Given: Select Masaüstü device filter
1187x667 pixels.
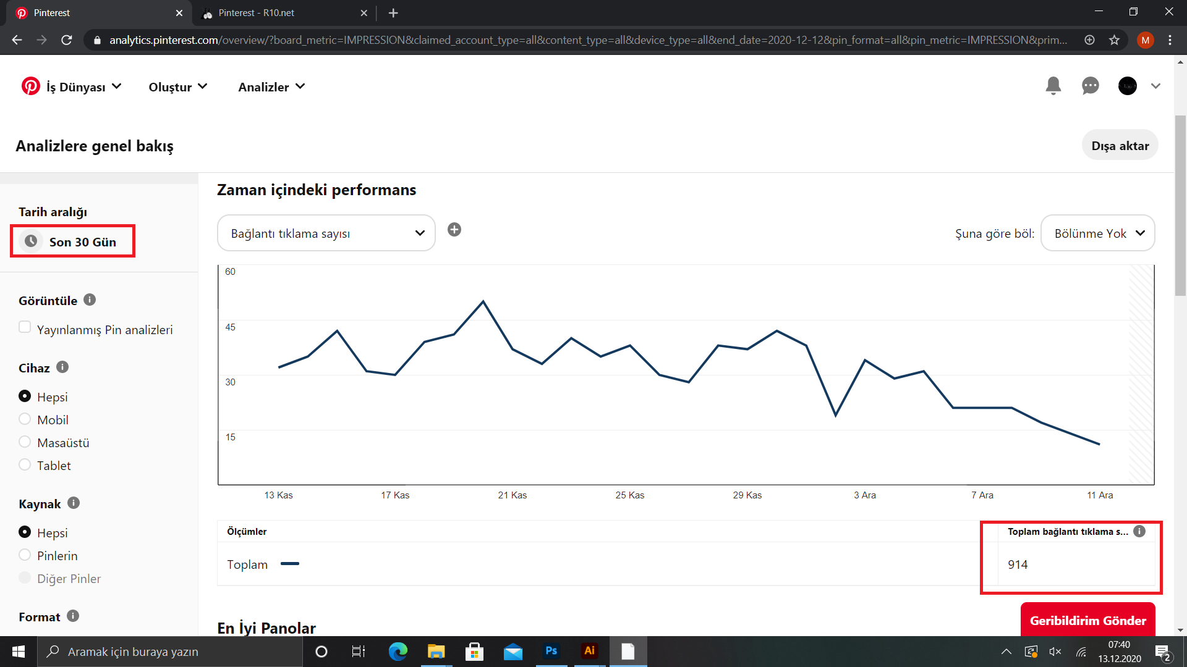Looking at the screenshot, I should coord(25,442).
